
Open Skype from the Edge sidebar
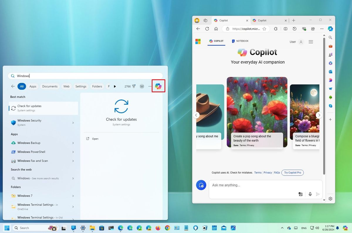click(x=330, y=106)
